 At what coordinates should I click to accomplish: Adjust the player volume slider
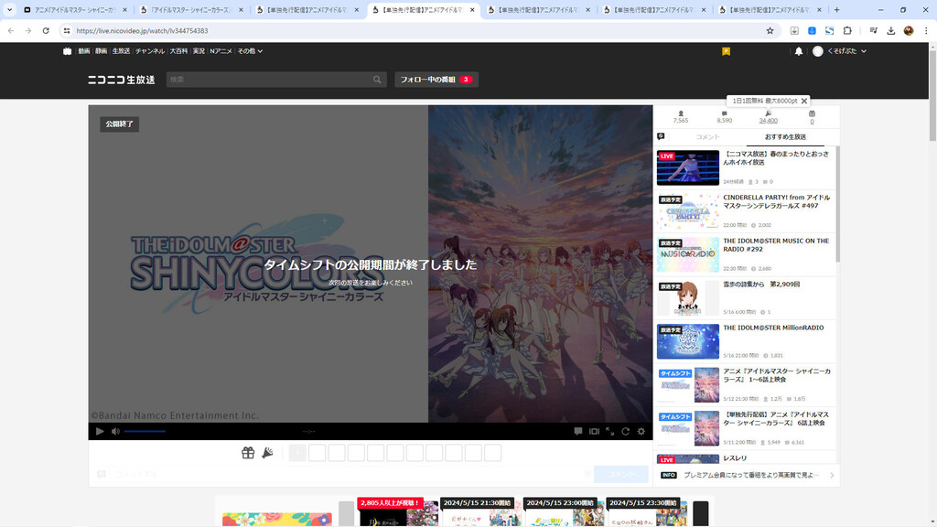(x=145, y=431)
